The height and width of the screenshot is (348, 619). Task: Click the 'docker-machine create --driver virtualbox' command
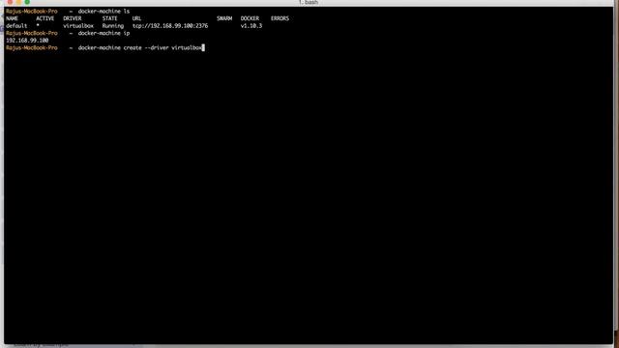[139, 47]
